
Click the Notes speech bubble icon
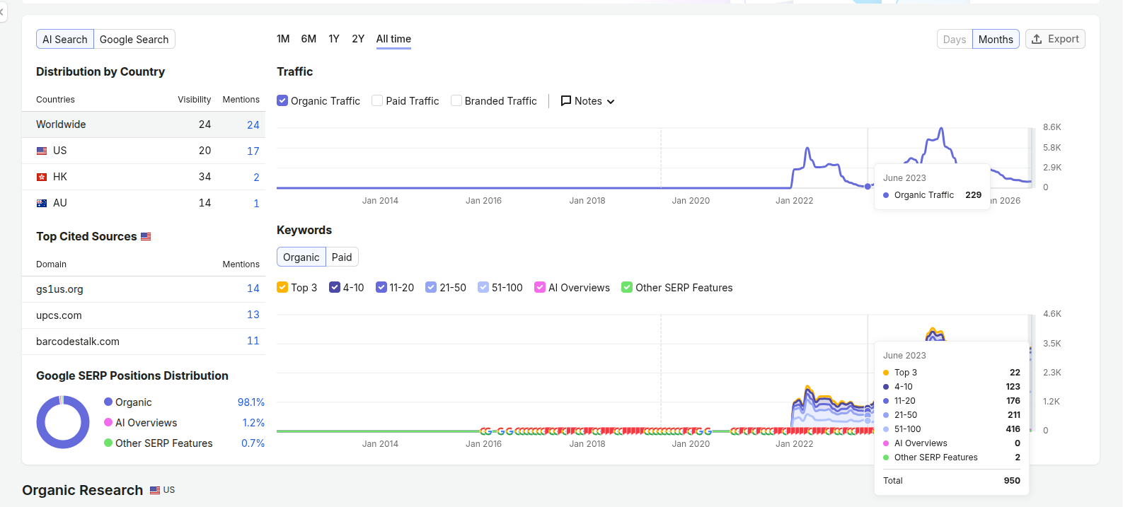pyautogui.click(x=566, y=101)
